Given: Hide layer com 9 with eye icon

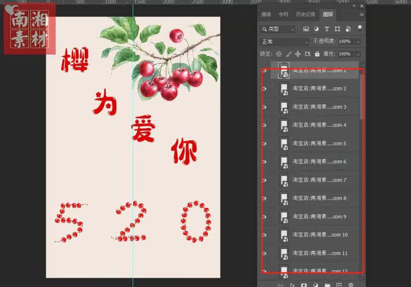Looking at the screenshot, I should 264,217.
